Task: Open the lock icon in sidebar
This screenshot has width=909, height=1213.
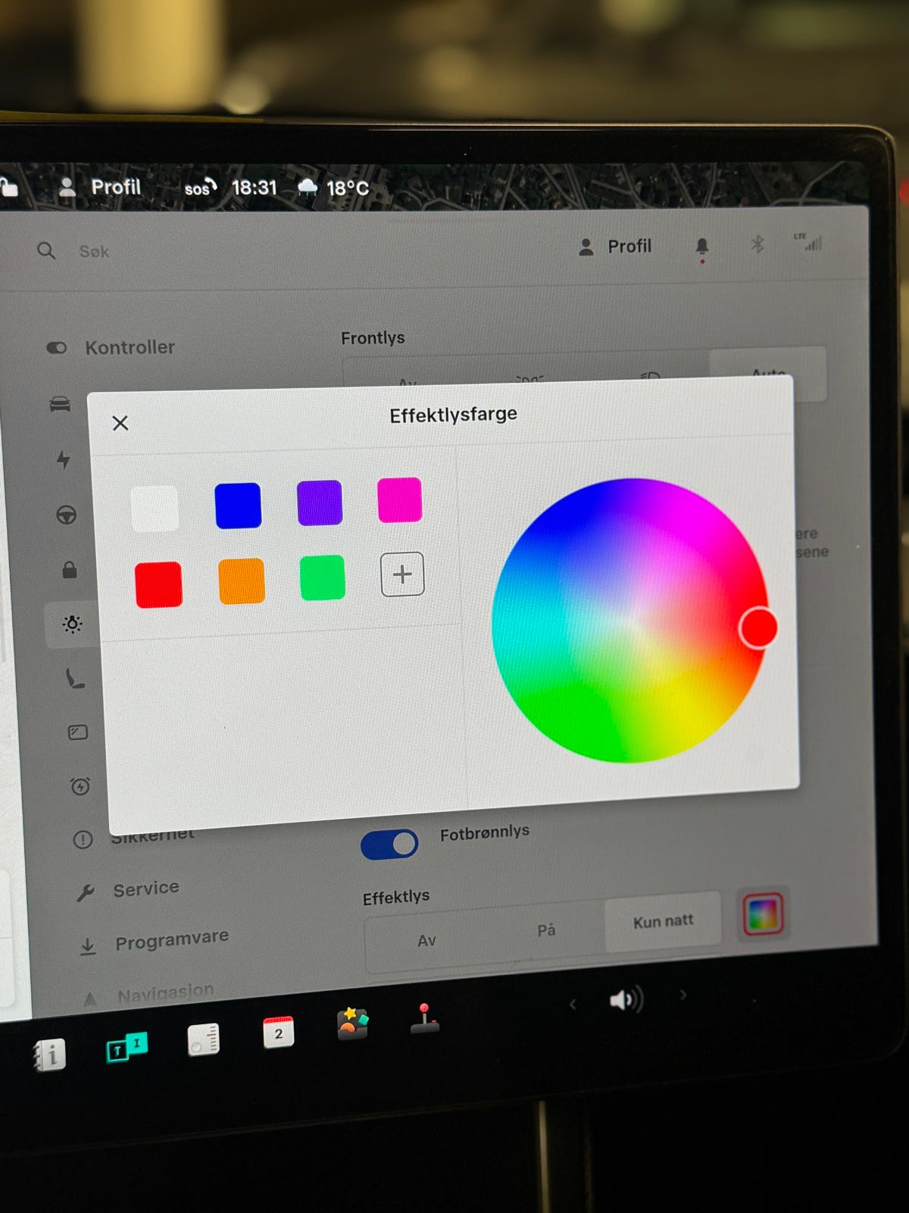Action: 70,569
